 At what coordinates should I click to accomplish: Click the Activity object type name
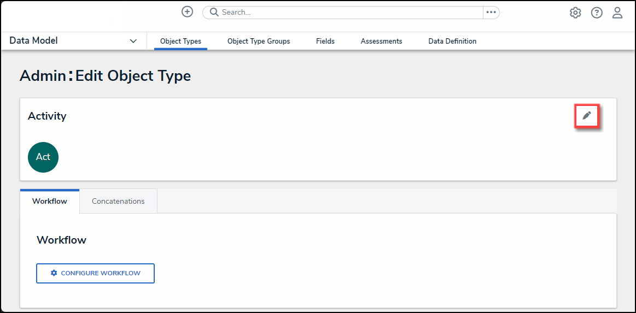[47, 116]
